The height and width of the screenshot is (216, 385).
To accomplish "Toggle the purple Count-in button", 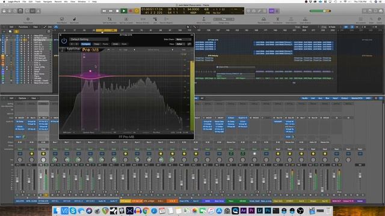I will click(x=271, y=11).
